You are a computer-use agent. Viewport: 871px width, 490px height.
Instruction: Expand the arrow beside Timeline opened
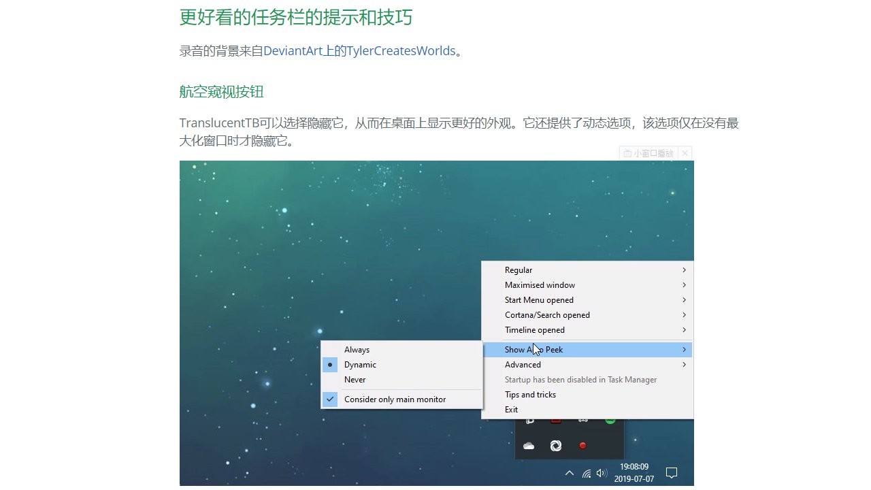click(684, 330)
